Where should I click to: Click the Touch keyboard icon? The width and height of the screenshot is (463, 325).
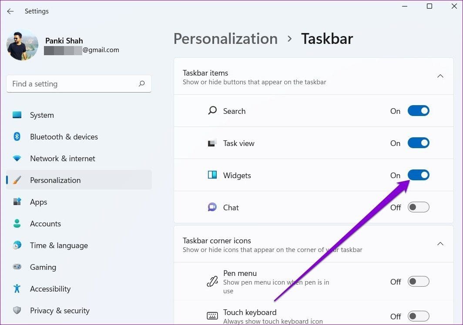(x=212, y=315)
